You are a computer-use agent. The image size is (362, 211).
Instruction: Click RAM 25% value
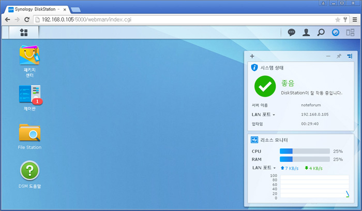point(338,159)
